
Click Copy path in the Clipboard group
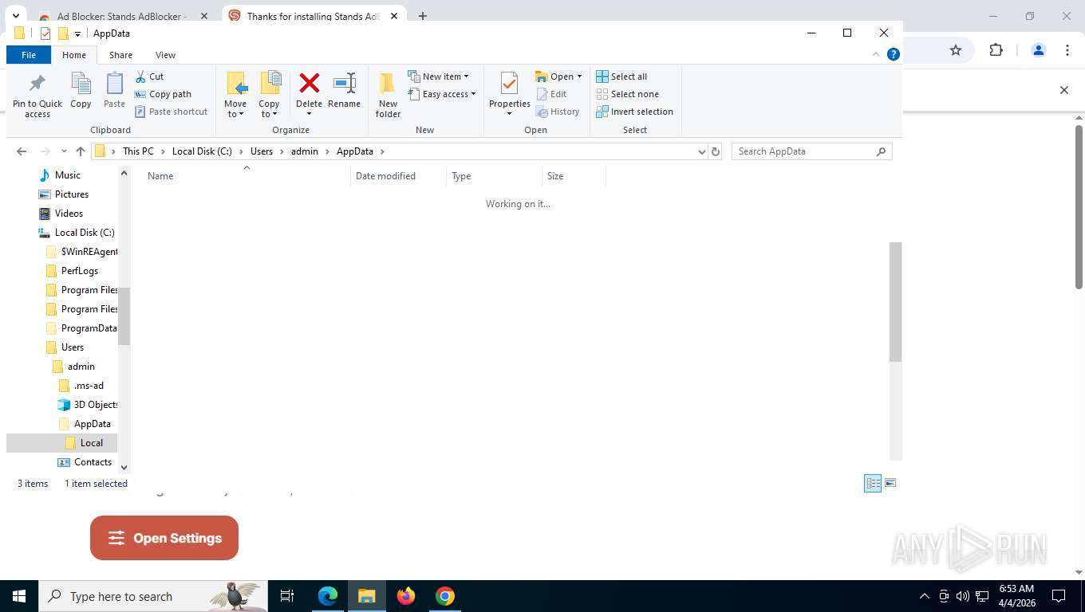click(163, 94)
